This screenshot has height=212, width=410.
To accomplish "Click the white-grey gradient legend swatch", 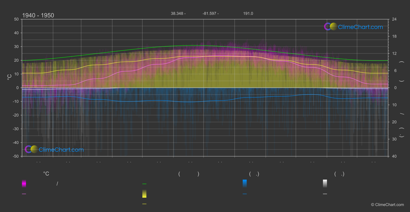I will click(x=325, y=183).
